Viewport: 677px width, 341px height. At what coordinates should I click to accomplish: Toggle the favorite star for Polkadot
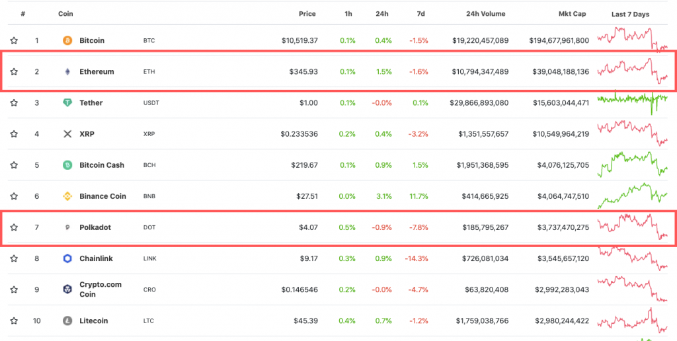[x=14, y=227]
